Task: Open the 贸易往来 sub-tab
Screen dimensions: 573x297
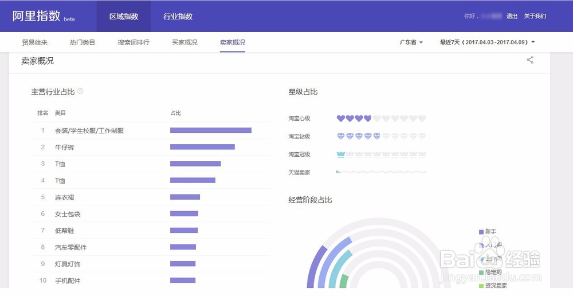Action: [x=35, y=42]
